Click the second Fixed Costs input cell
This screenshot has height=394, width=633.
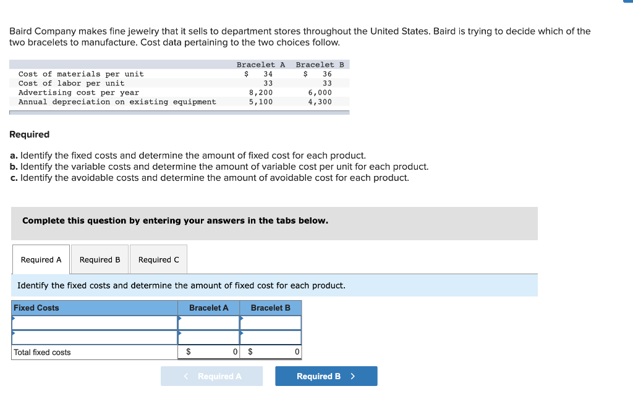click(93, 337)
